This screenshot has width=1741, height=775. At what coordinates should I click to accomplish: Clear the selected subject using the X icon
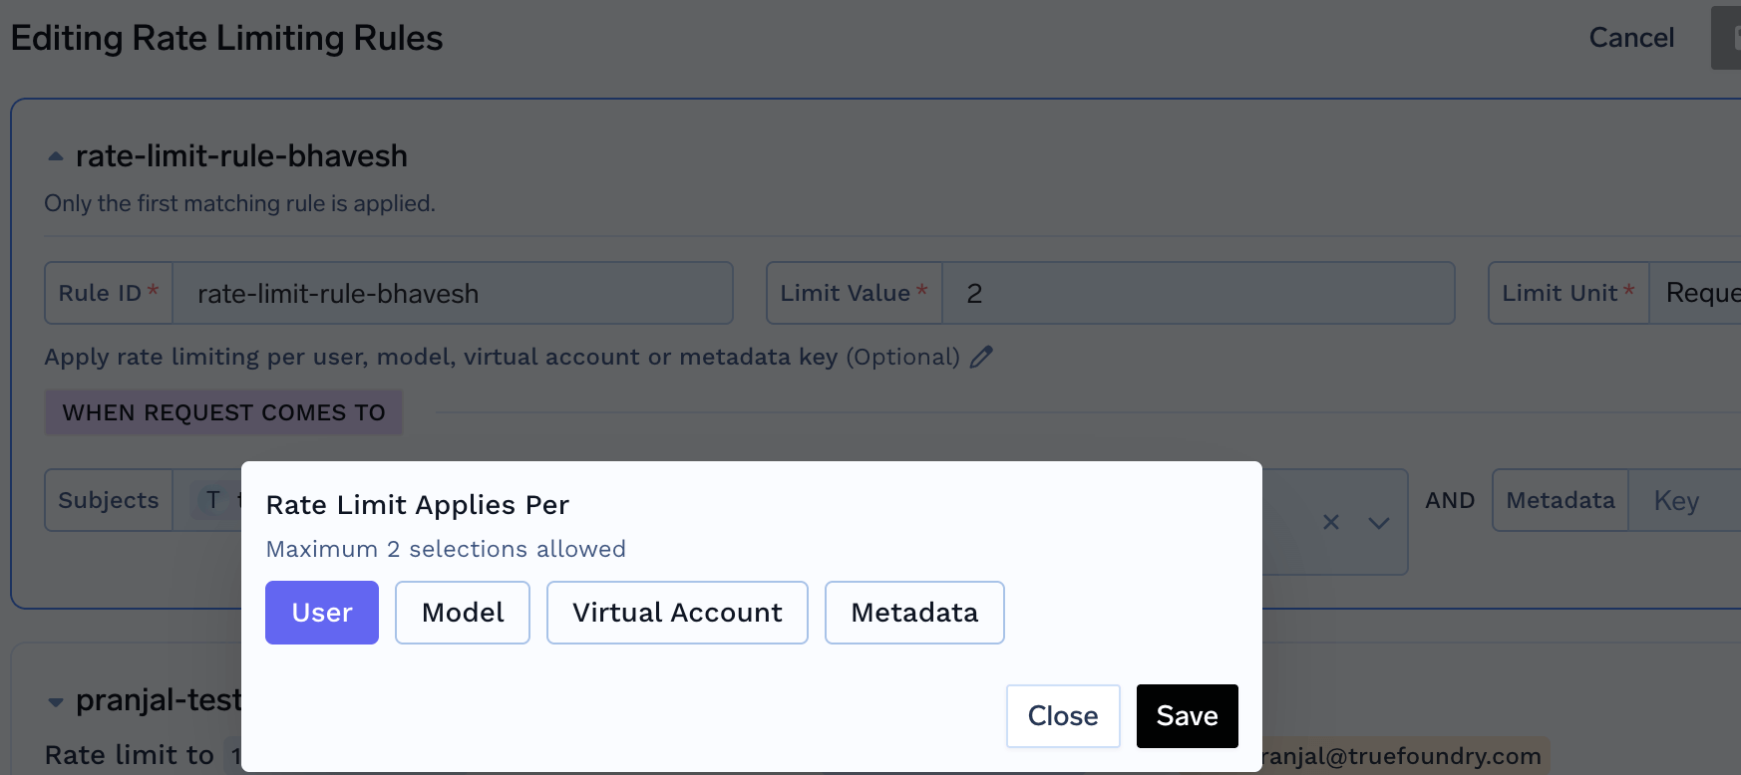[1330, 522]
